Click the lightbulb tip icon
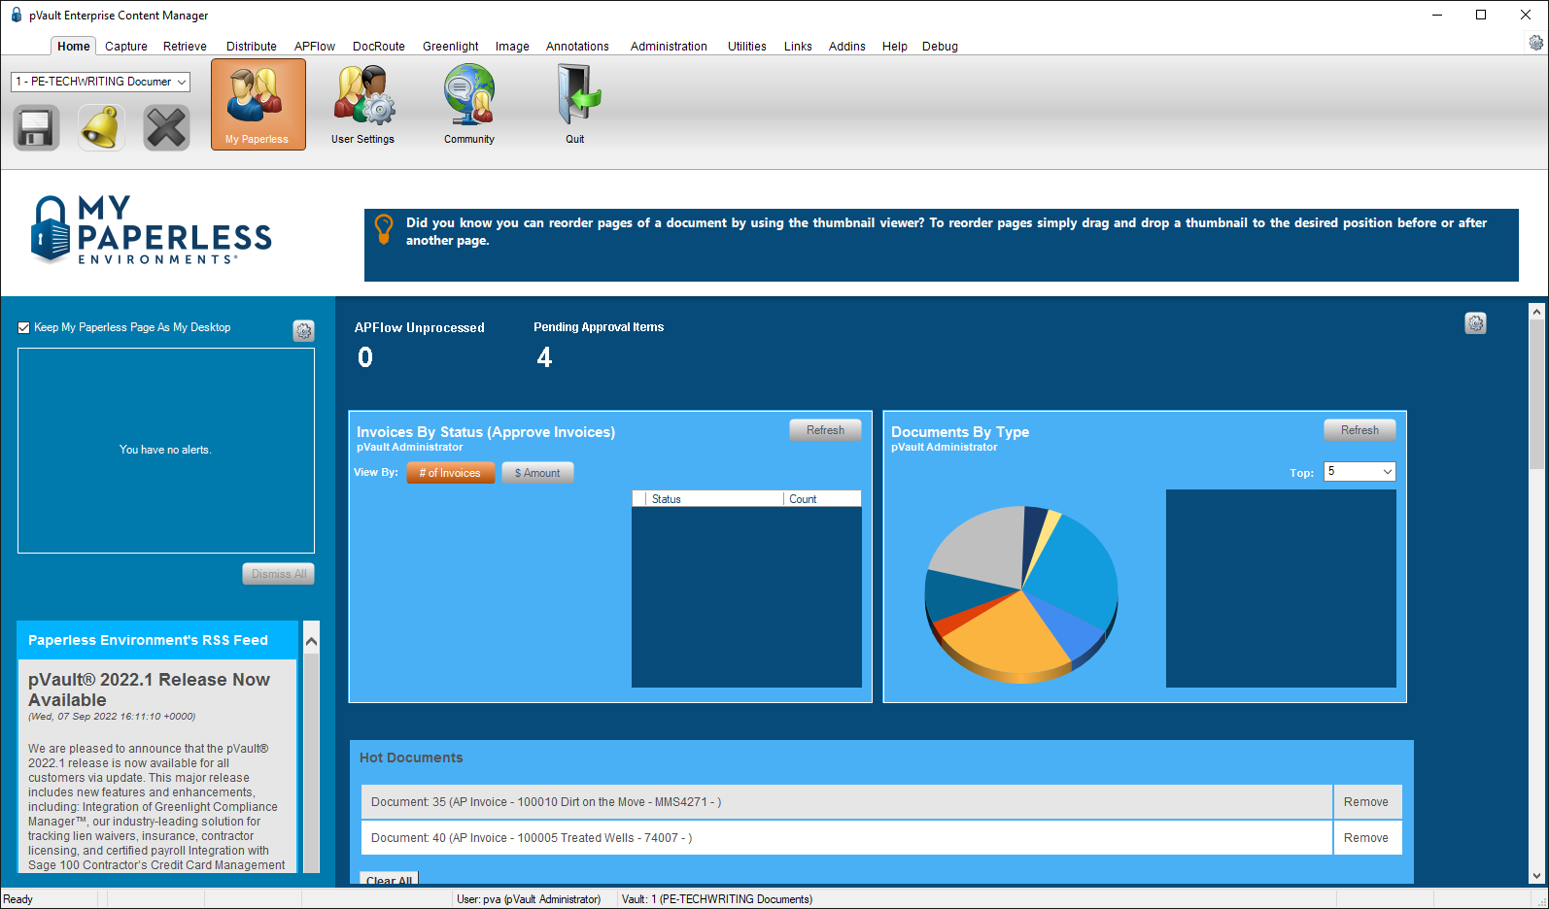The image size is (1549, 909). pos(384,229)
